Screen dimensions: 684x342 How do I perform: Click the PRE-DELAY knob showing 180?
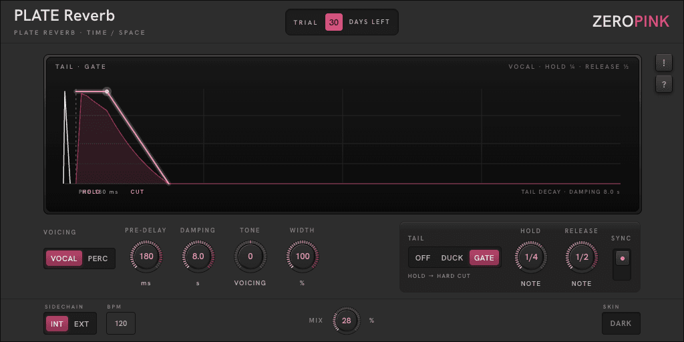coord(146,256)
